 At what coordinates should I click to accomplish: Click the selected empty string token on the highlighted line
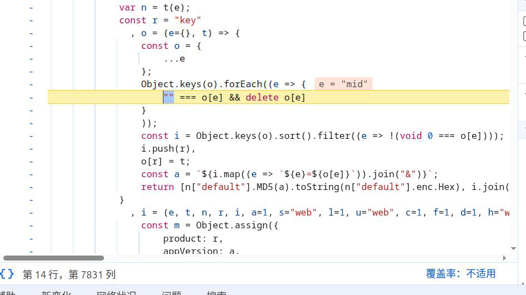pos(168,98)
